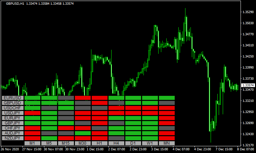This screenshot has height=153, width=256.
Task: Switch to the H4 timeframe label
Action: (x=116, y=143)
